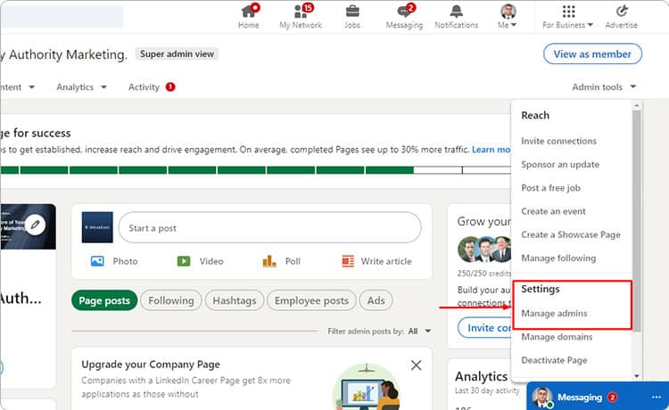Select Sponsor an update
This screenshot has width=669, height=410.
point(560,165)
